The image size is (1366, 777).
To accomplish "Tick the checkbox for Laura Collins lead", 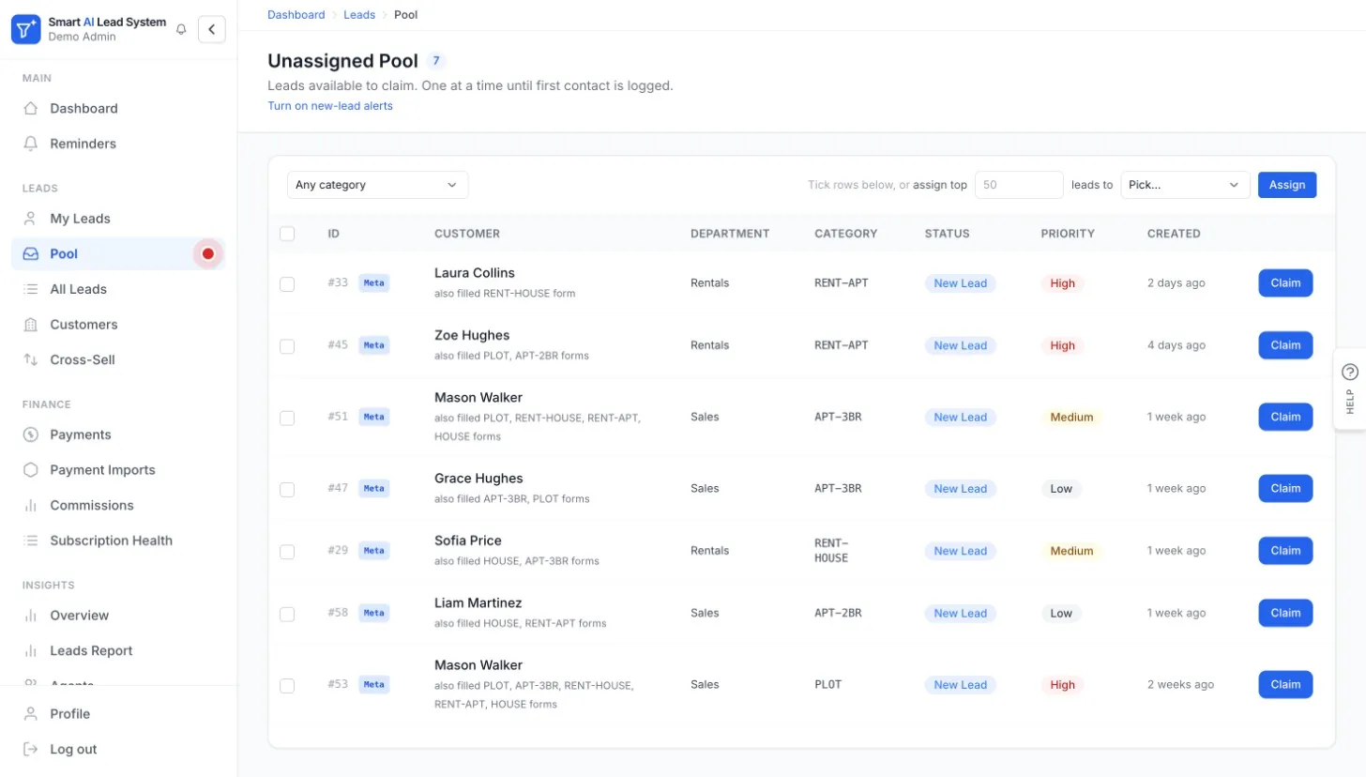I will pos(287,283).
